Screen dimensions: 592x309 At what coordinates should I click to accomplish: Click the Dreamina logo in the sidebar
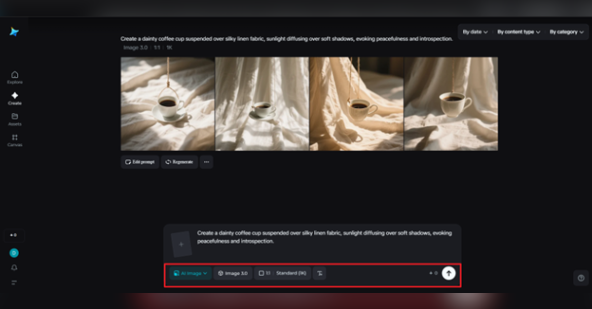14,31
